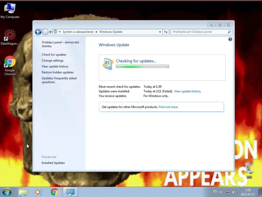The width and height of the screenshot is (262, 197).
Task: Click Systém a zabezpečenie breadcrumb
Action: pyautogui.click(x=78, y=32)
